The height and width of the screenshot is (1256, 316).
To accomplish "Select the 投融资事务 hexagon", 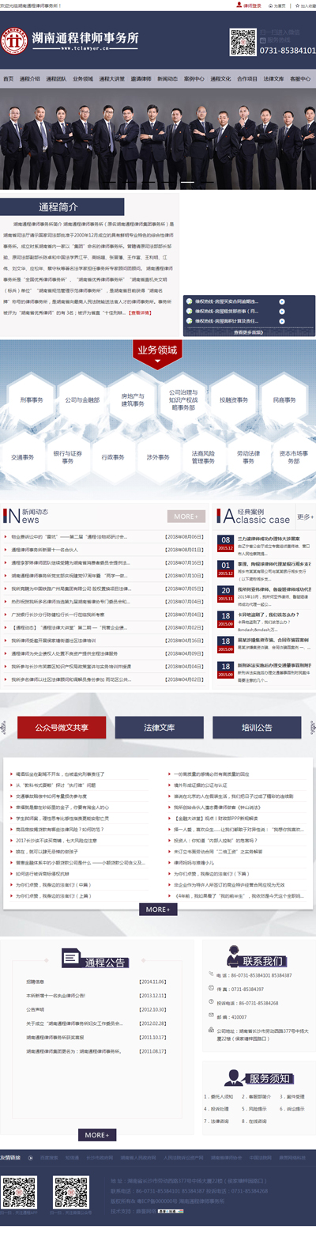I will tap(234, 400).
